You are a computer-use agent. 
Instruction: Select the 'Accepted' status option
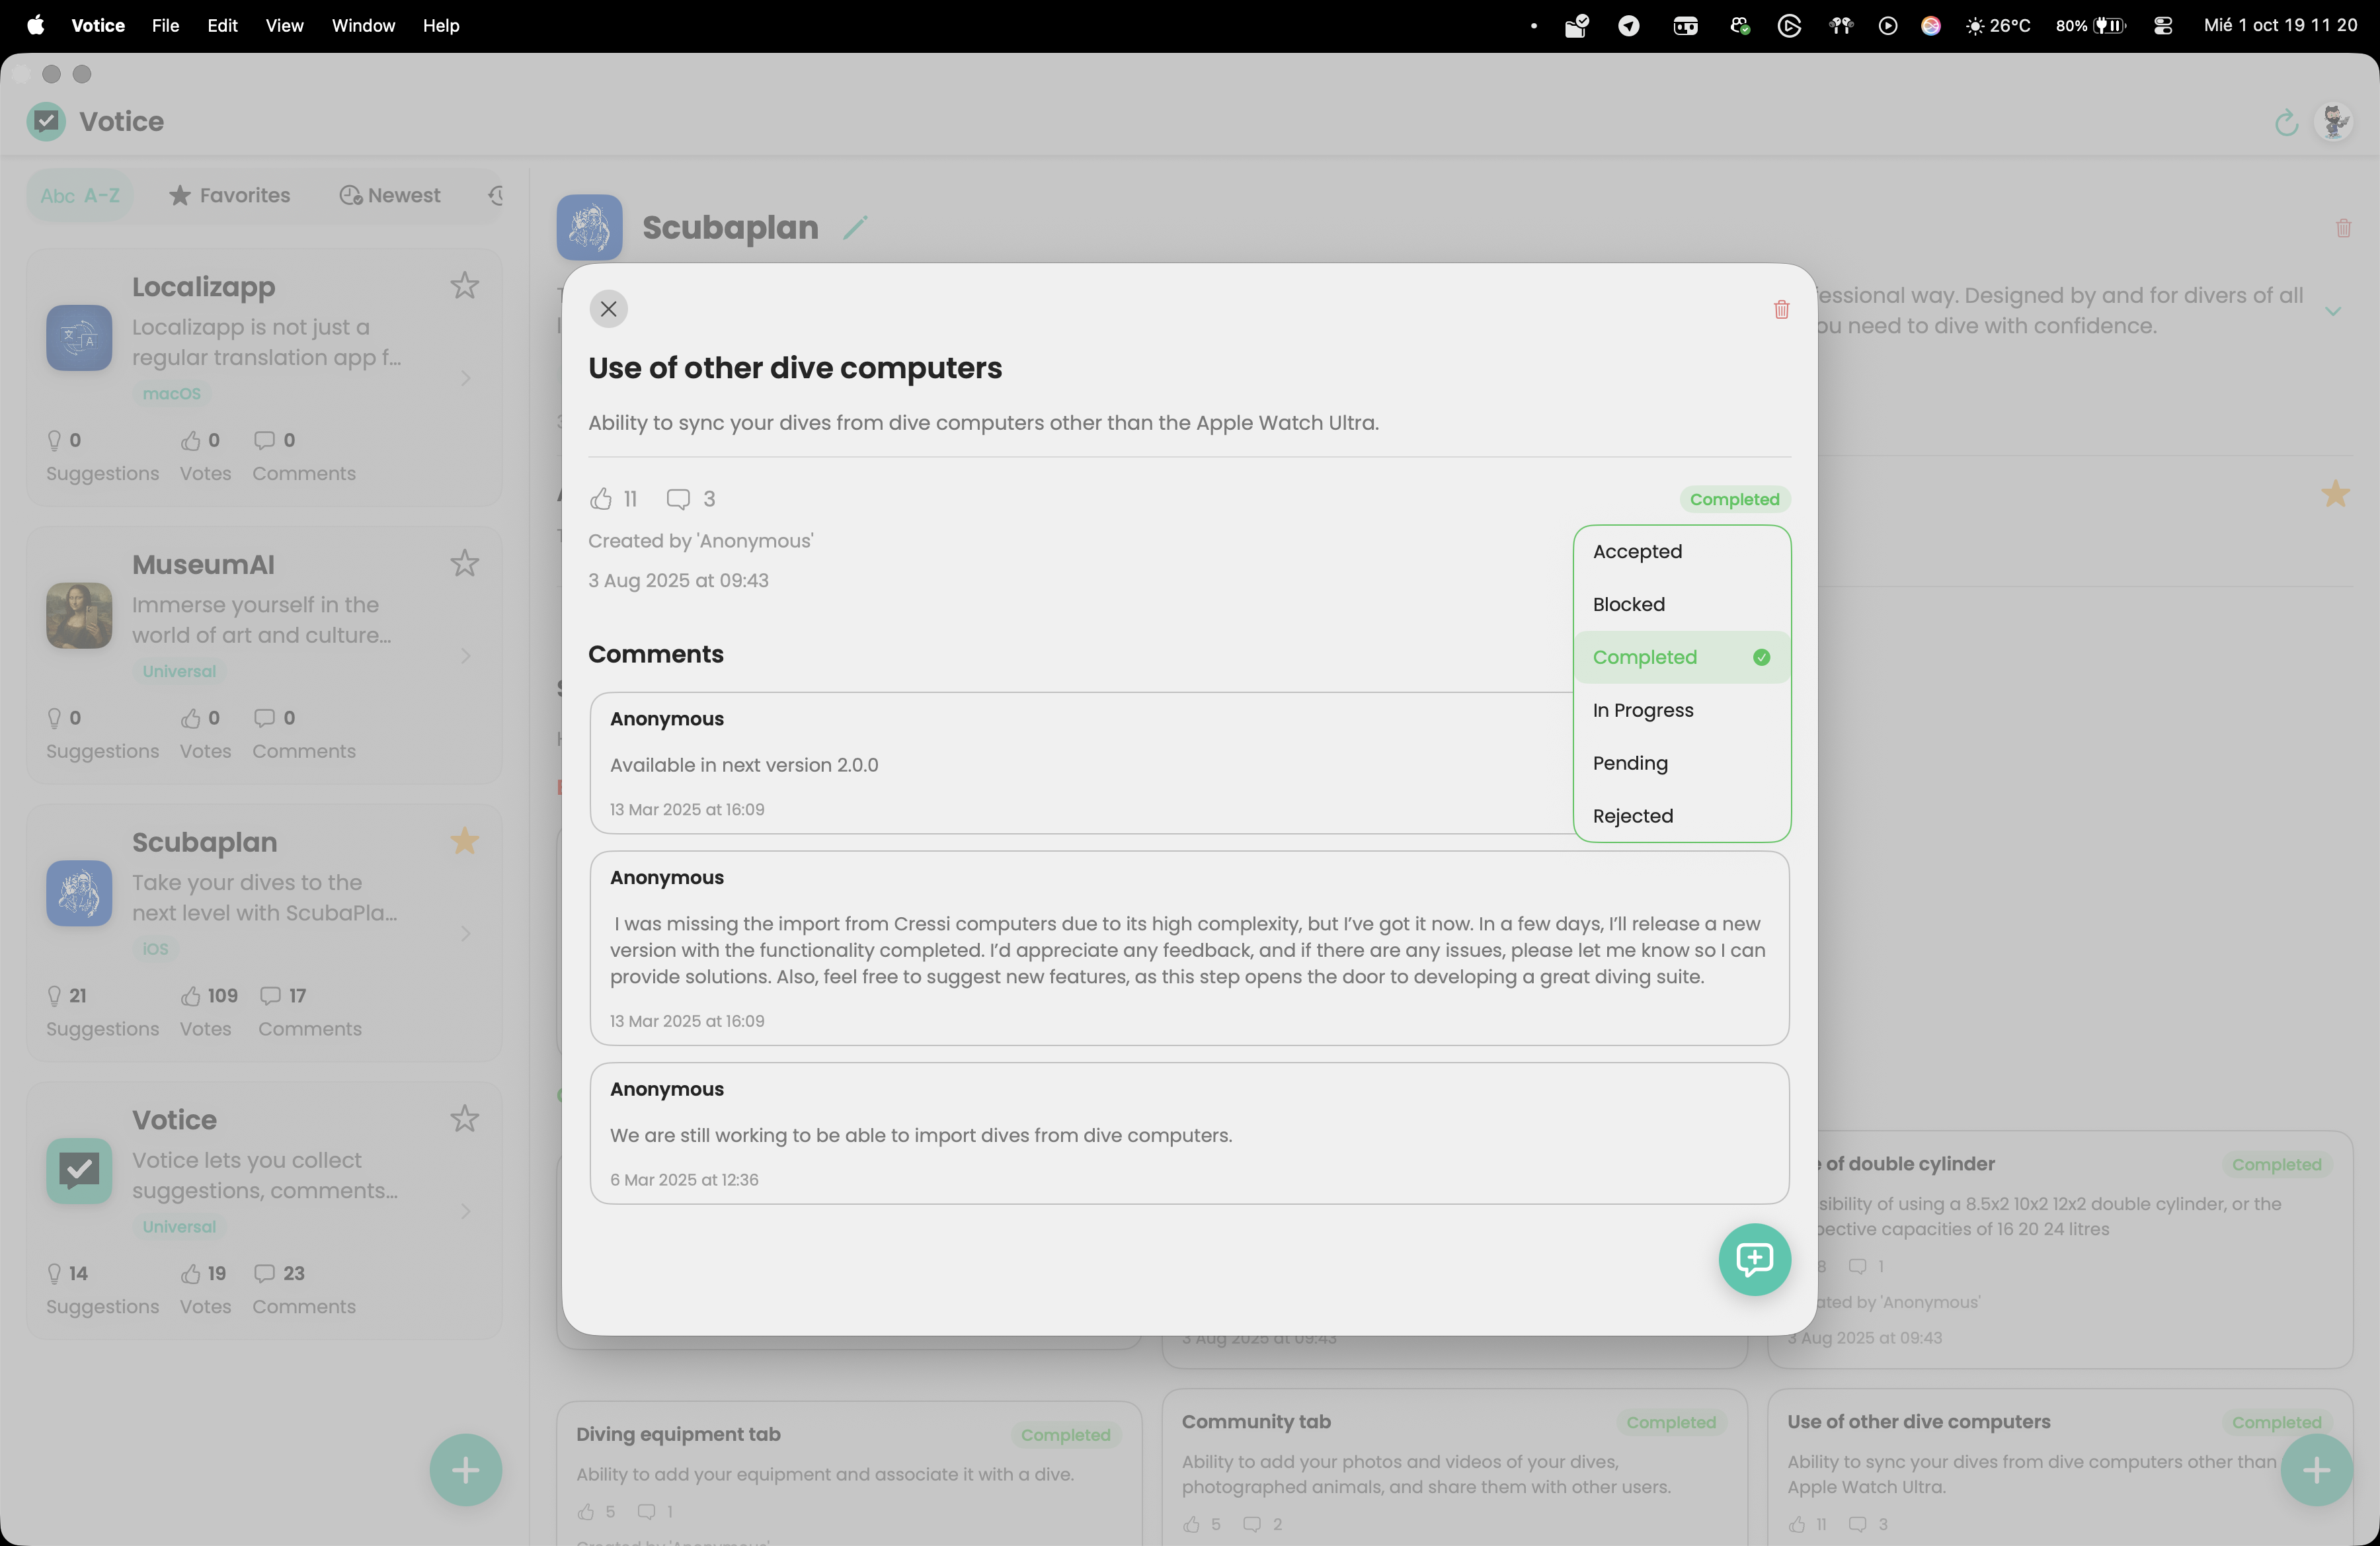(x=1637, y=552)
